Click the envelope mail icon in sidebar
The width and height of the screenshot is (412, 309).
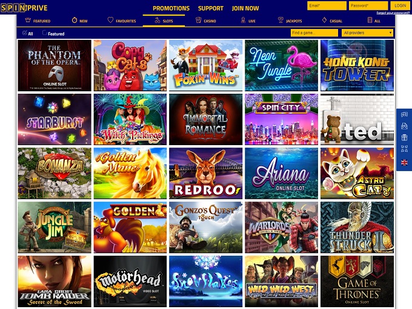pos(404,126)
